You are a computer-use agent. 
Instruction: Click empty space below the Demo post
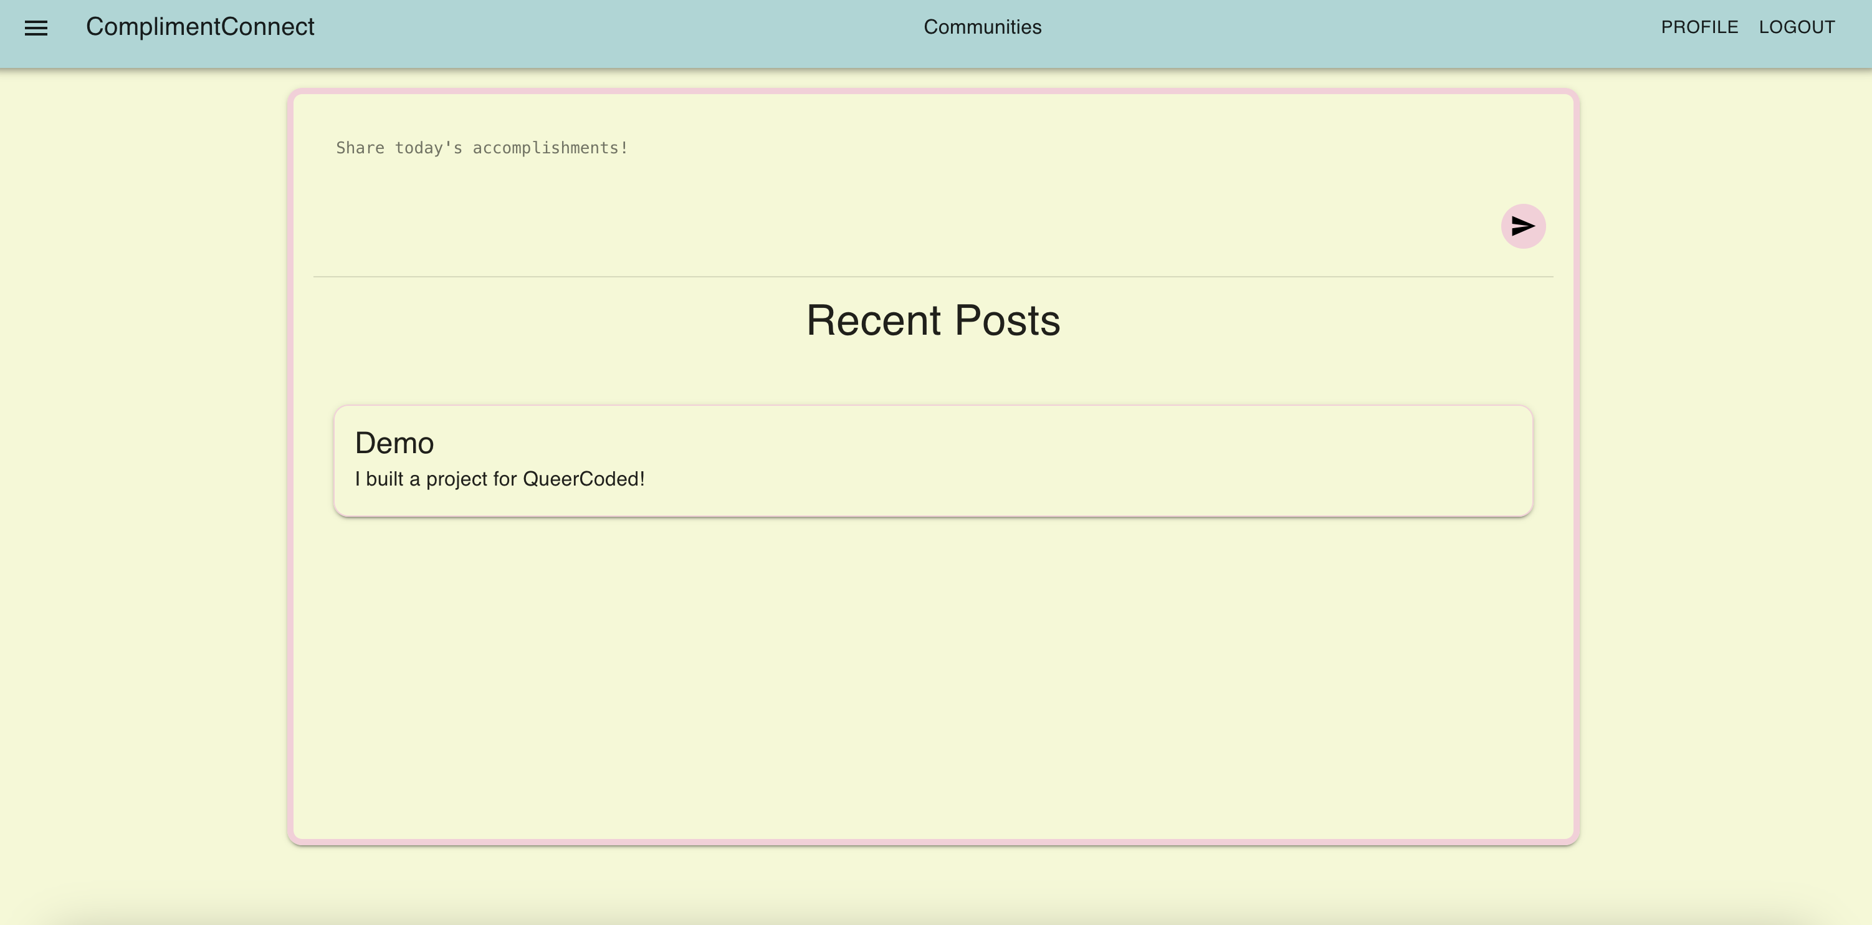click(933, 676)
